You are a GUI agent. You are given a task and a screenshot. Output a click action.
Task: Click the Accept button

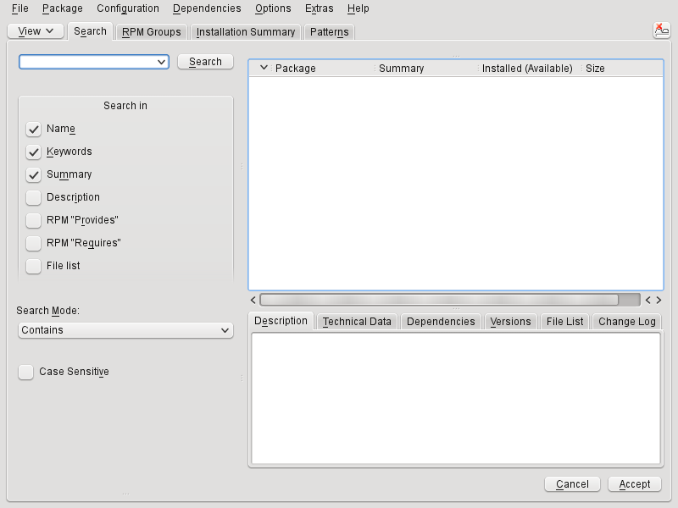[x=634, y=484]
